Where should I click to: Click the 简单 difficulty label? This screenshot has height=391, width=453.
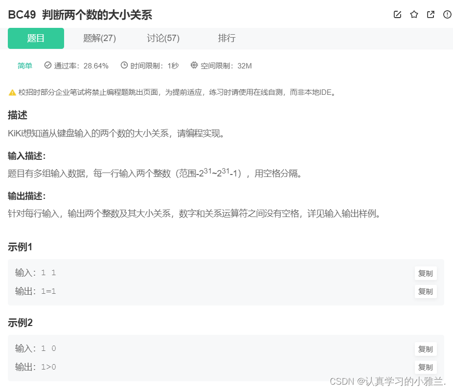coord(25,66)
